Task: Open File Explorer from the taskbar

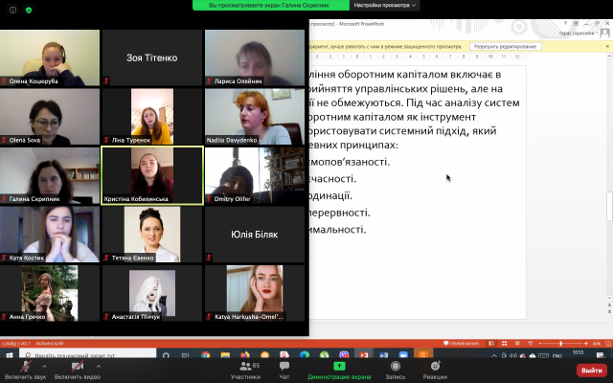Action: (x=225, y=355)
